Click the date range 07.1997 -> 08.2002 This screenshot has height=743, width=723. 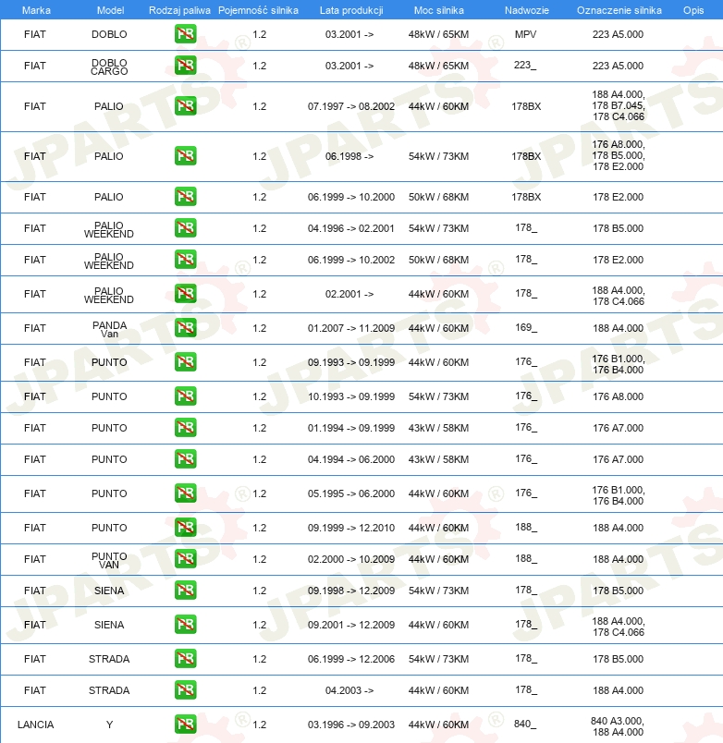point(350,106)
